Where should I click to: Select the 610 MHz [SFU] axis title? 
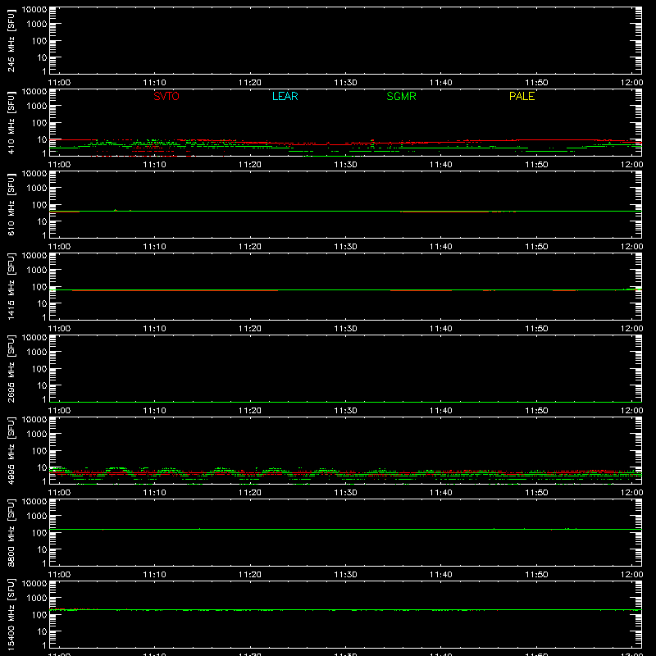point(11,205)
